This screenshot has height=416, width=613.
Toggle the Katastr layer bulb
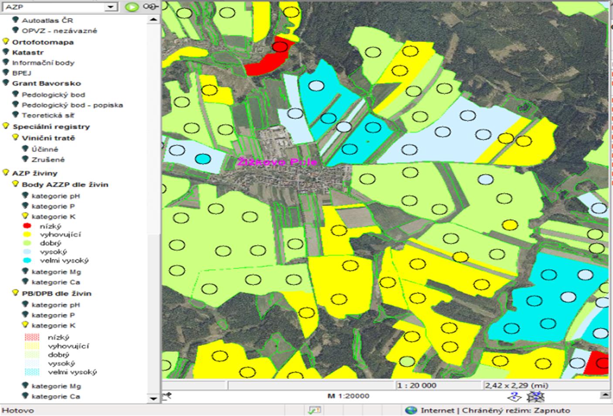point(6,52)
